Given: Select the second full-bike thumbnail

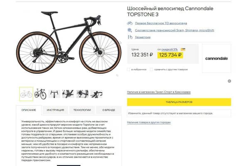Looking at the screenshot, I should 40,94.
